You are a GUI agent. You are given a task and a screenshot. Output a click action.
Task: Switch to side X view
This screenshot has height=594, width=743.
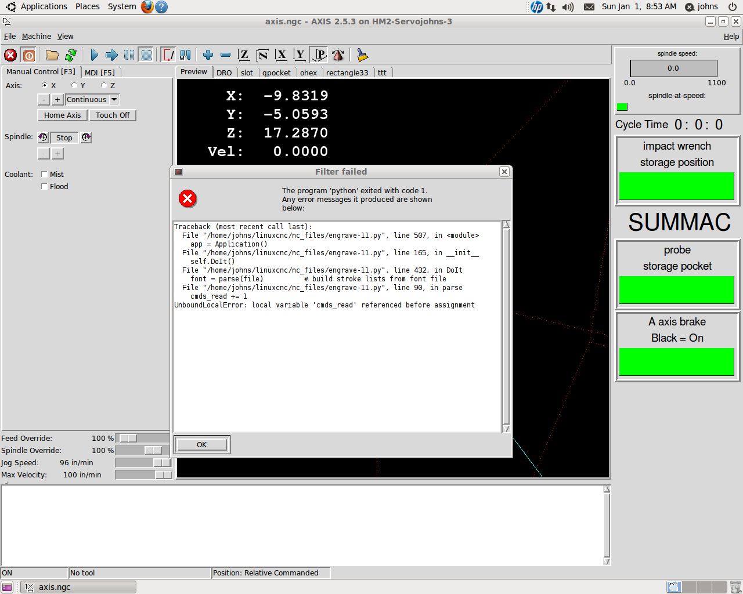click(x=281, y=55)
